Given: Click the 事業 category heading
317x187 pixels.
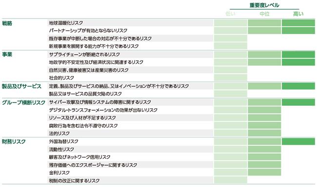Looking at the screenshot, I should pyautogui.click(x=7, y=54).
